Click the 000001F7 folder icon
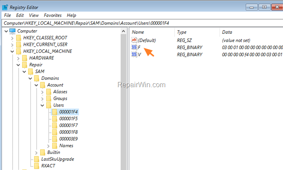283x170 pixels. point(55,125)
